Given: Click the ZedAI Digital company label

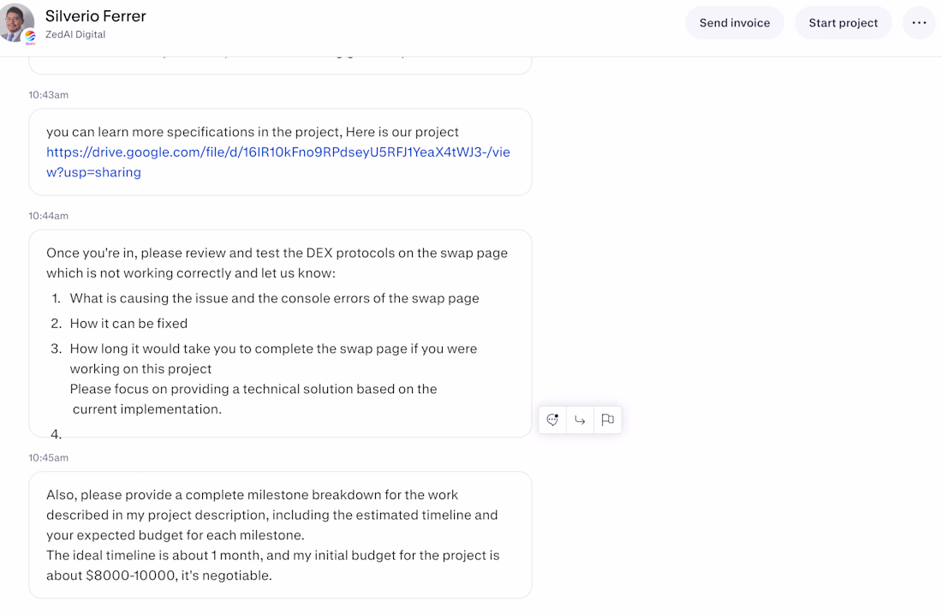Looking at the screenshot, I should coord(75,35).
